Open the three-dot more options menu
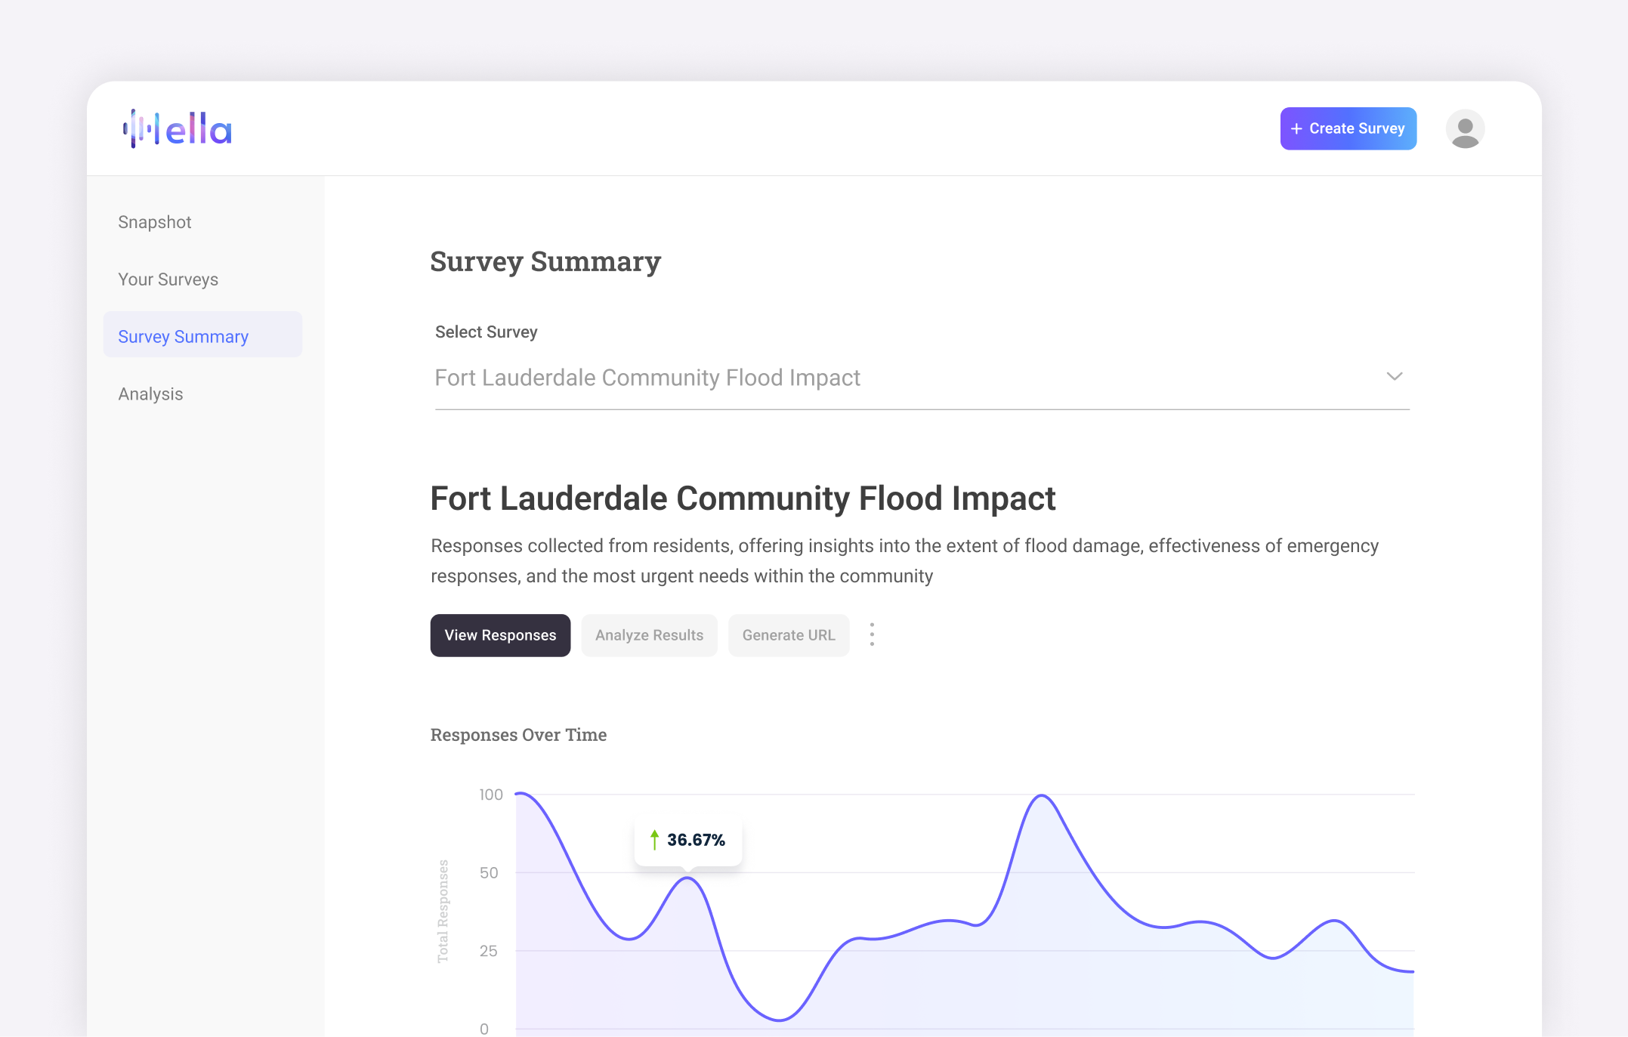The width and height of the screenshot is (1628, 1037). coord(872,635)
